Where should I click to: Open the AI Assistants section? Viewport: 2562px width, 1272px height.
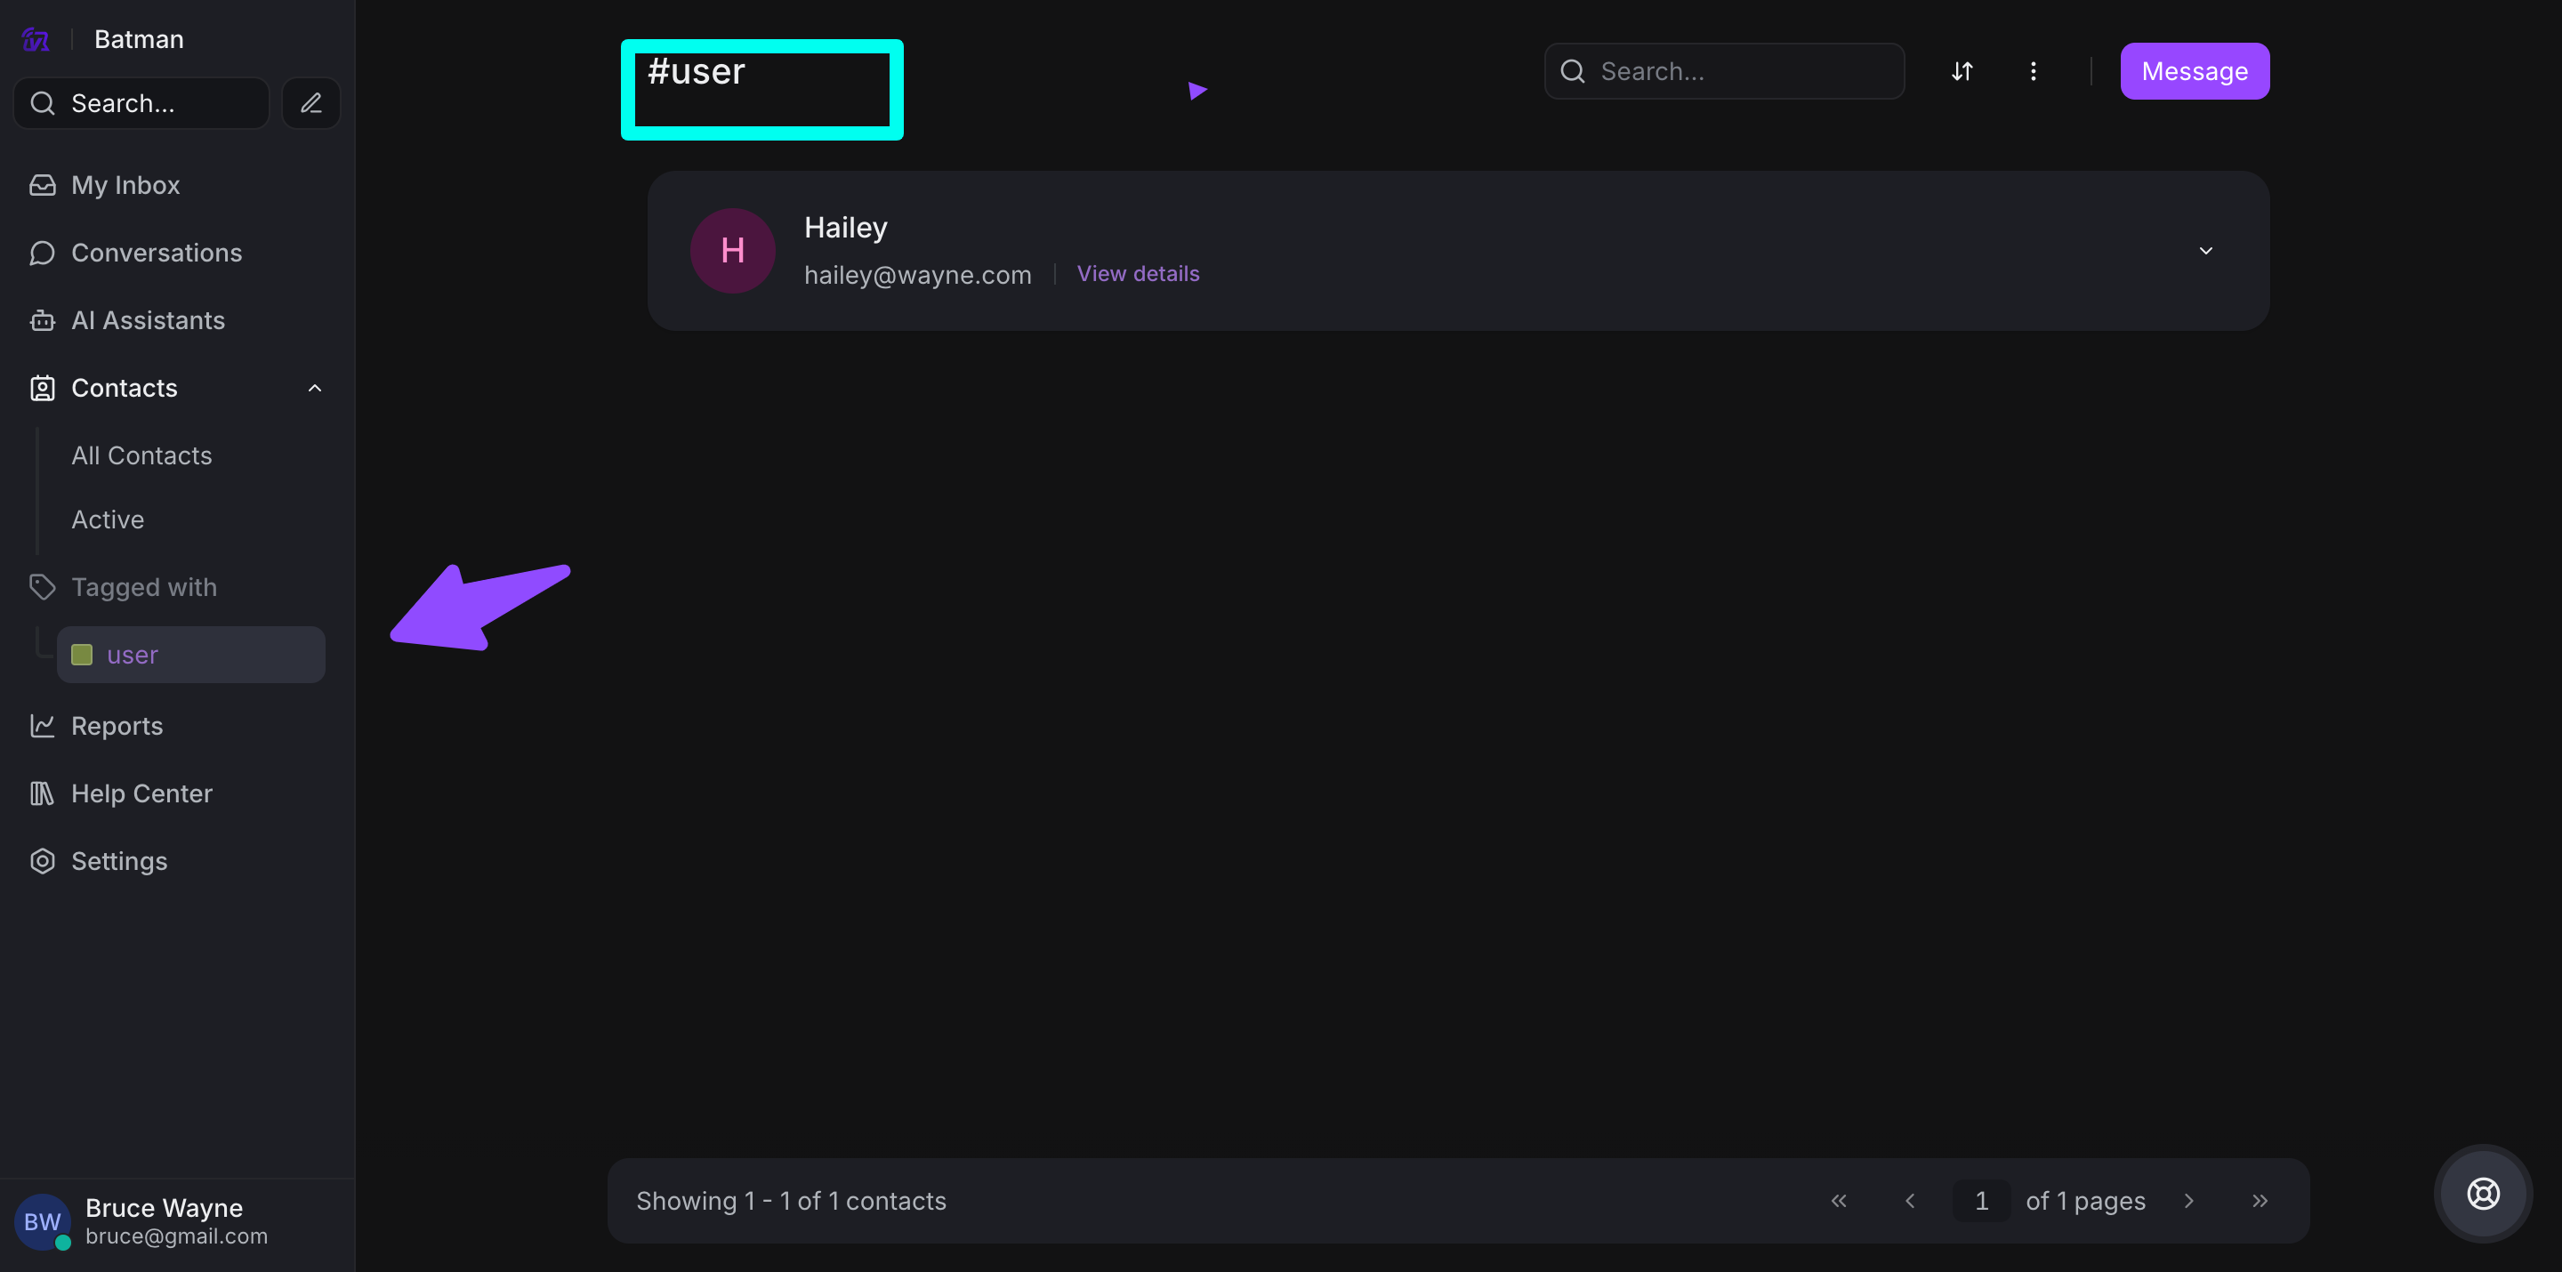pyautogui.click(x=147, y=320)
